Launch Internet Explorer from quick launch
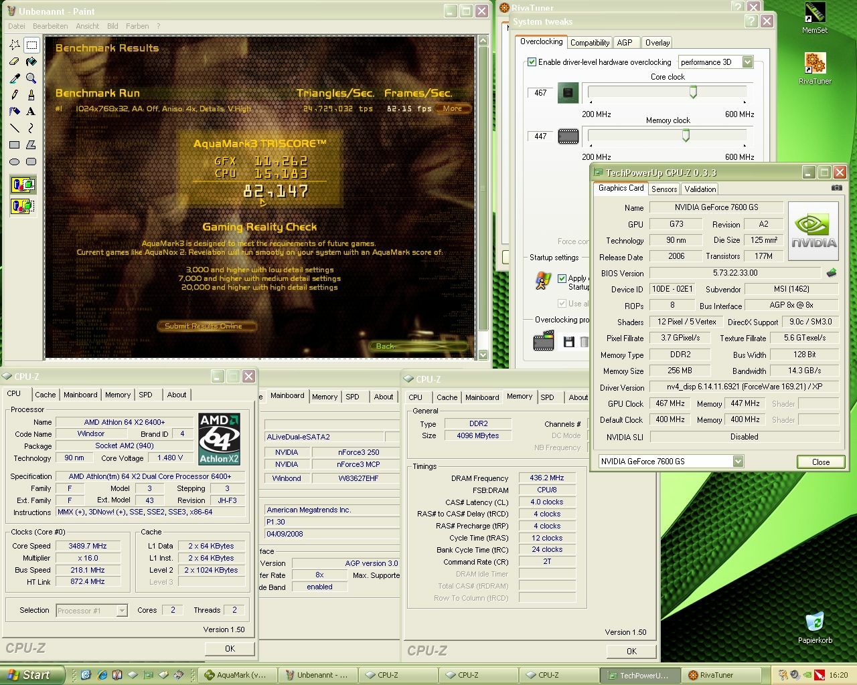This screenshot has width=857, height=685. coord(102,675)
